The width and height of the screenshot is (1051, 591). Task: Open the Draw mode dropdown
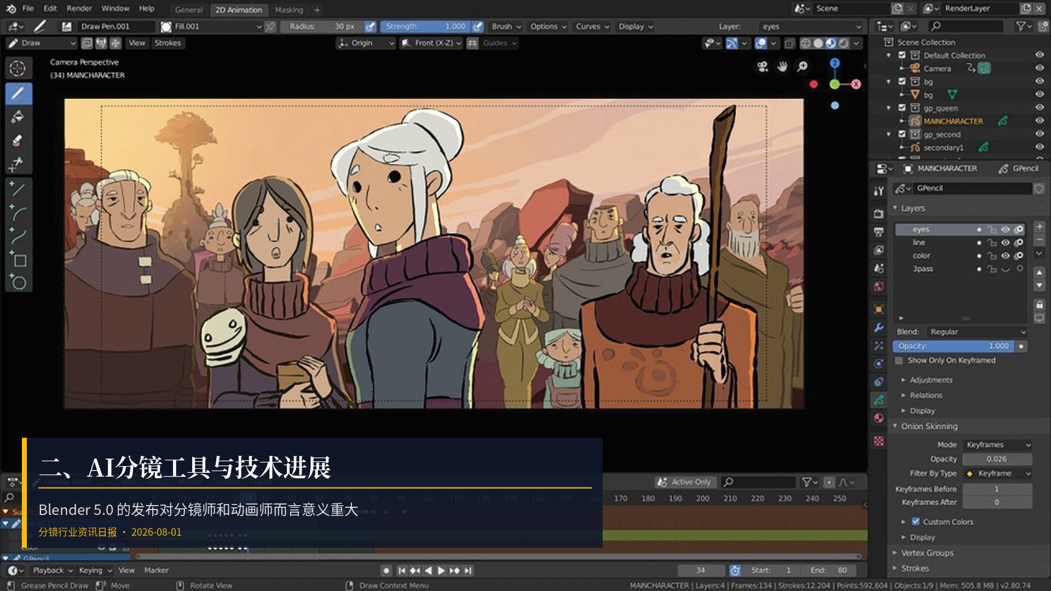(x=42, y=43)
